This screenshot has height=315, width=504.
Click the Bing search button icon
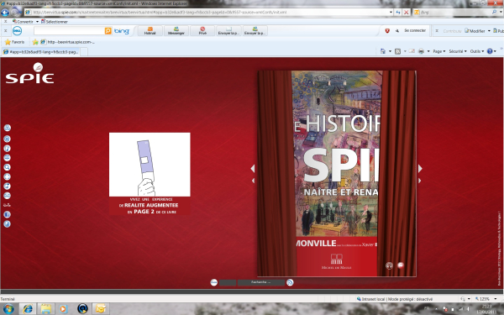(x=108, y=31)
